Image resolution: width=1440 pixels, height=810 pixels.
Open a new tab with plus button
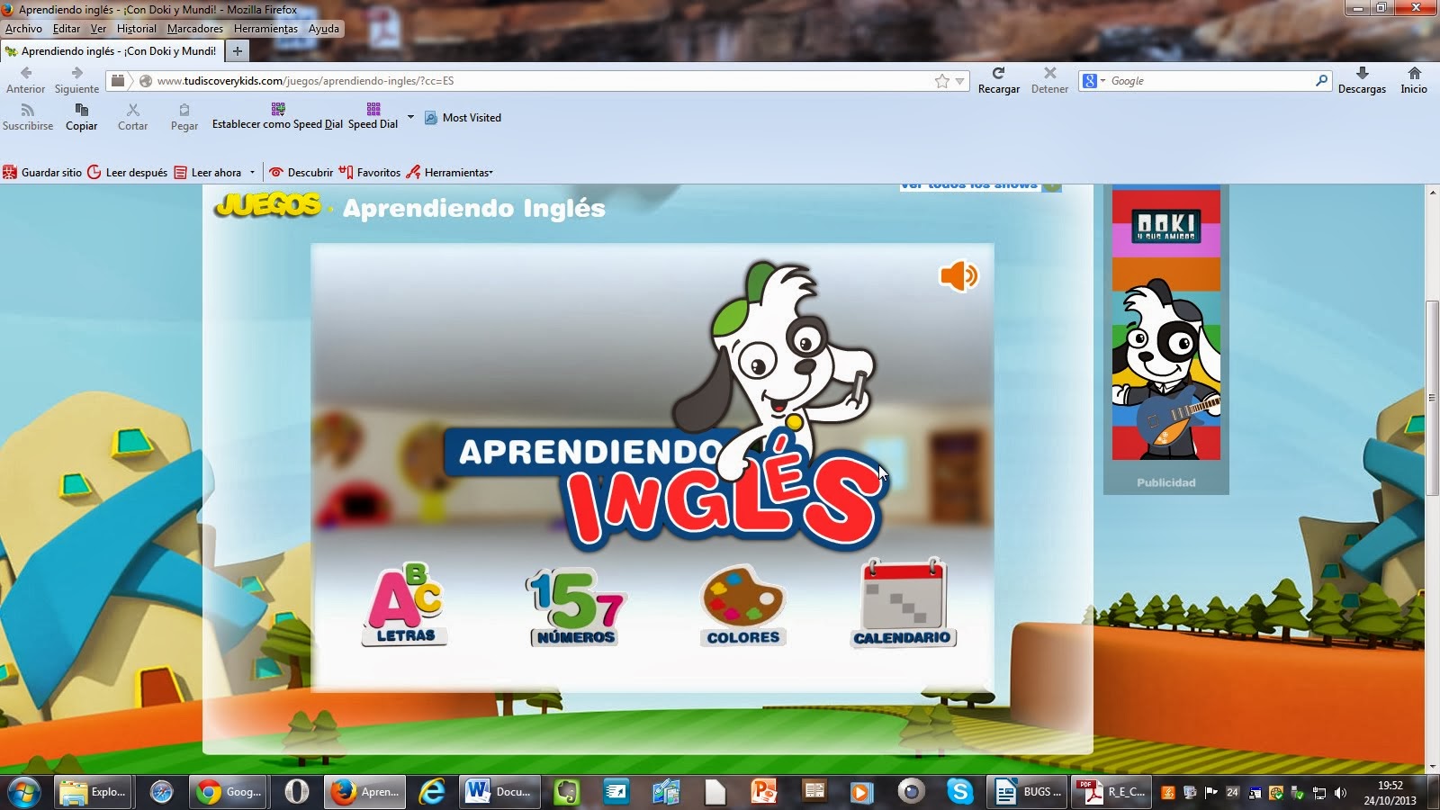click(x=237, y=51)
